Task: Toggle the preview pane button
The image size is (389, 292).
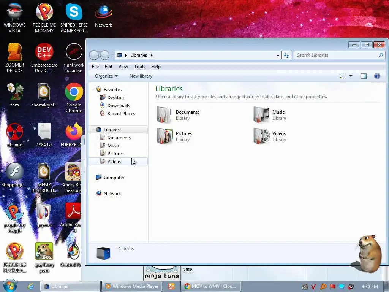Action: pos(364,76)
